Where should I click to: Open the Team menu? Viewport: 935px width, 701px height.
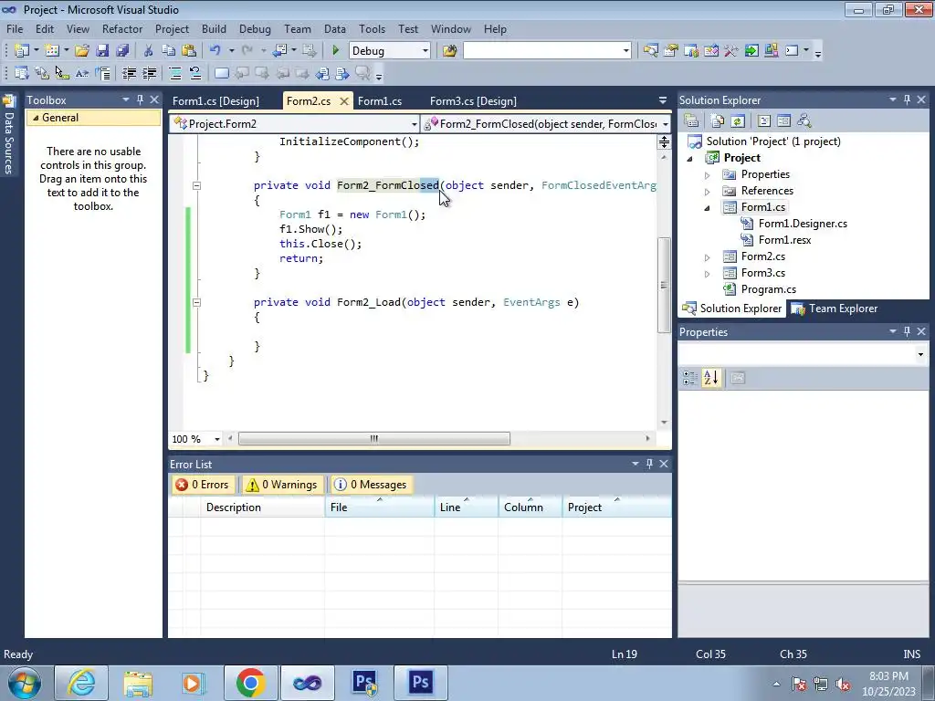point(298,28)
